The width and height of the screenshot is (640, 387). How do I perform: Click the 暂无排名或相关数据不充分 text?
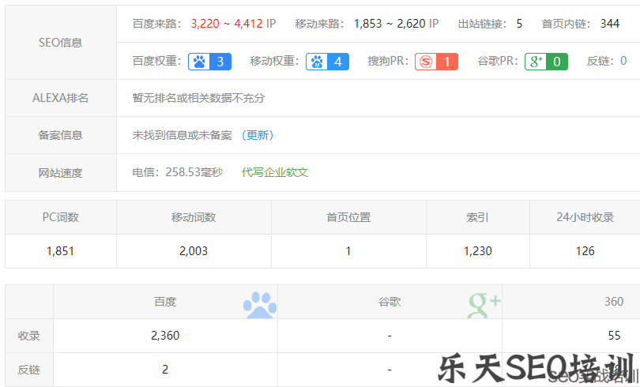pyautogui.click(x=199, y=98)
